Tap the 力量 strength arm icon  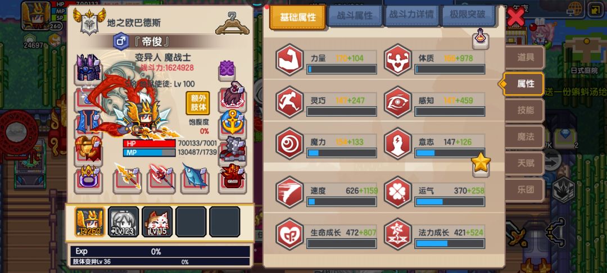click(x=289, y=60)
